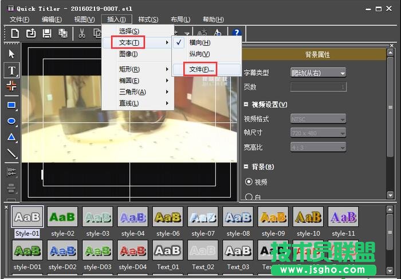Image resolution: width=401 pixels, height=279 pixels.
Task: Select the rectangle shape tool
Action: pyautogui.click(x=11, y=105)
